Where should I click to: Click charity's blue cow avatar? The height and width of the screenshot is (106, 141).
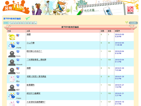[12, 46]
